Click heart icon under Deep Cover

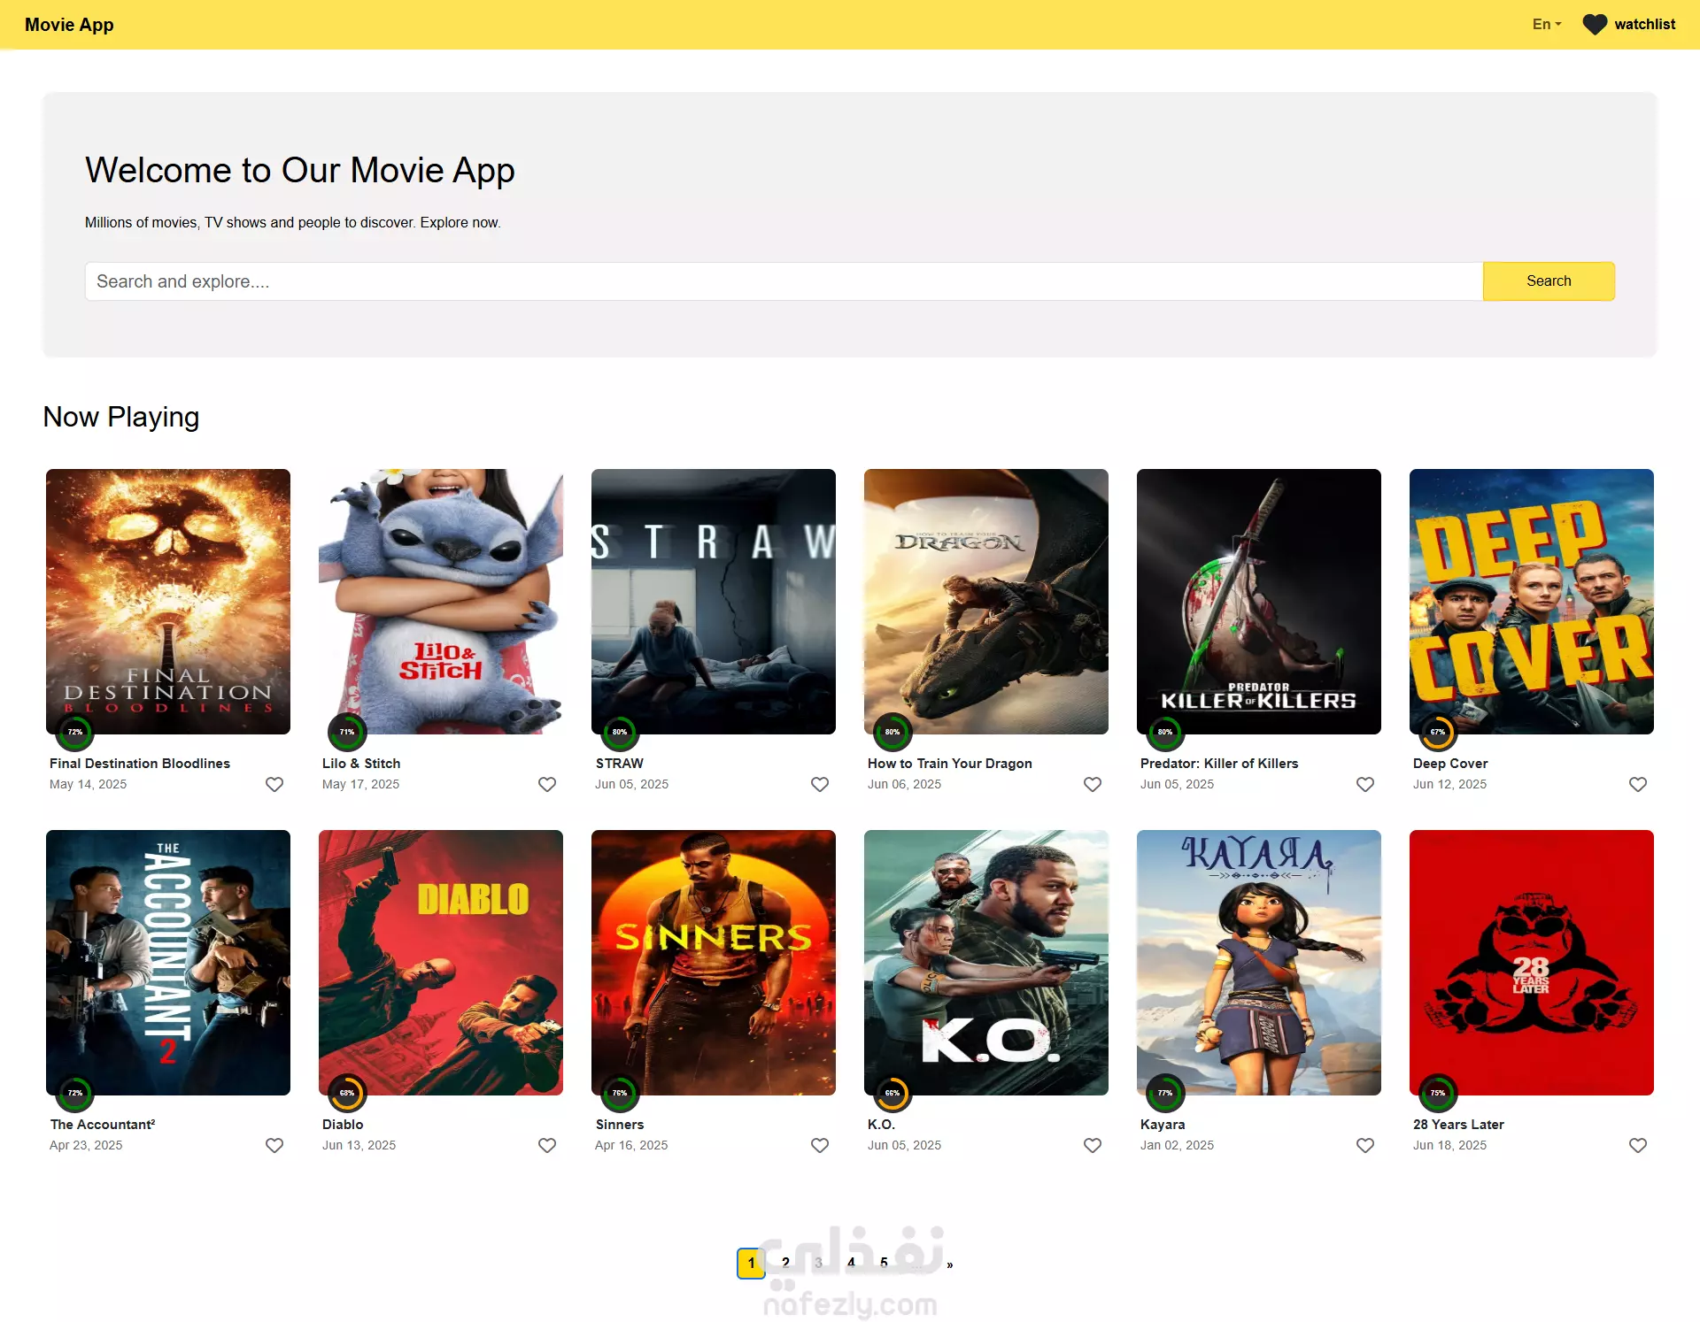pos(1638,784)
